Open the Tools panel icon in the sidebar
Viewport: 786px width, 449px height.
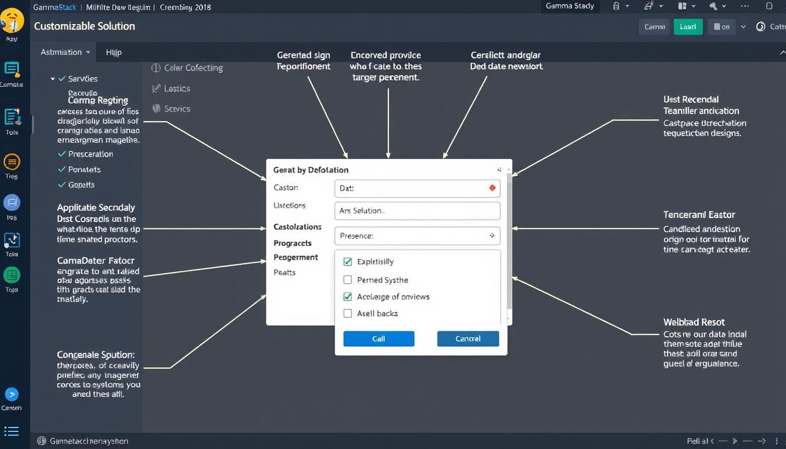12,119
